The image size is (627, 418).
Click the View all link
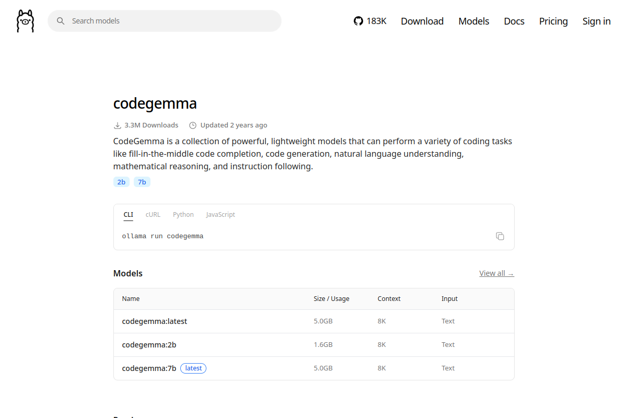pos(496,273)
